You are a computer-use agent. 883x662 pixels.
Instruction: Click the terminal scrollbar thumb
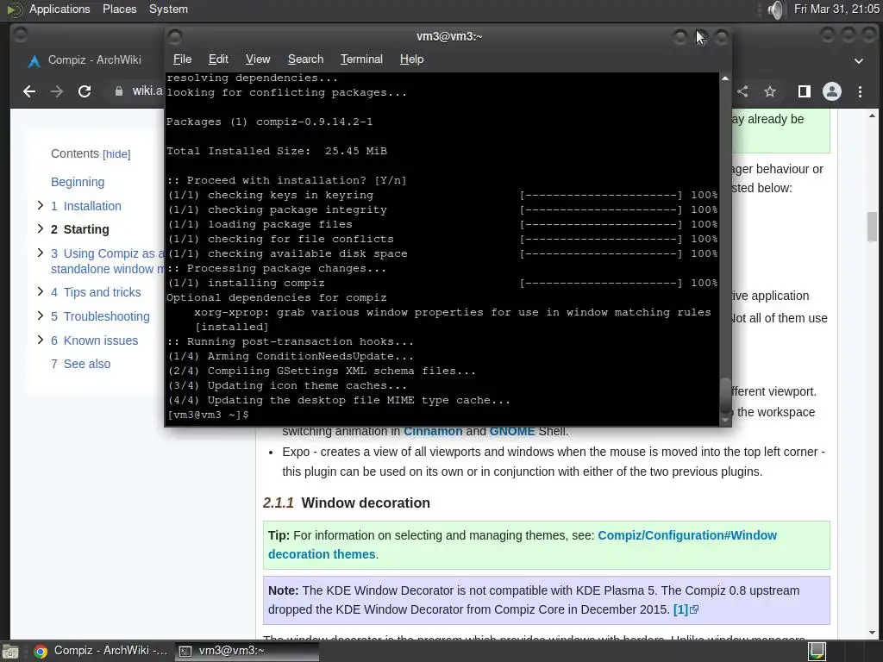click(x=724, y=396)
